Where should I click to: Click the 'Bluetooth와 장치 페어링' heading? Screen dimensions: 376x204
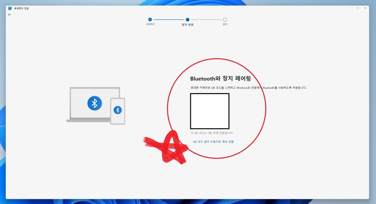point(220,78)
